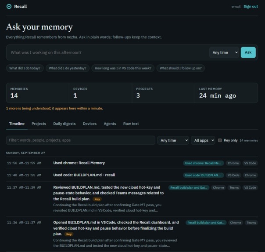Click the Teams tag on the 11:37 AM row
The image size is (265, 252).
pos(234,187)
